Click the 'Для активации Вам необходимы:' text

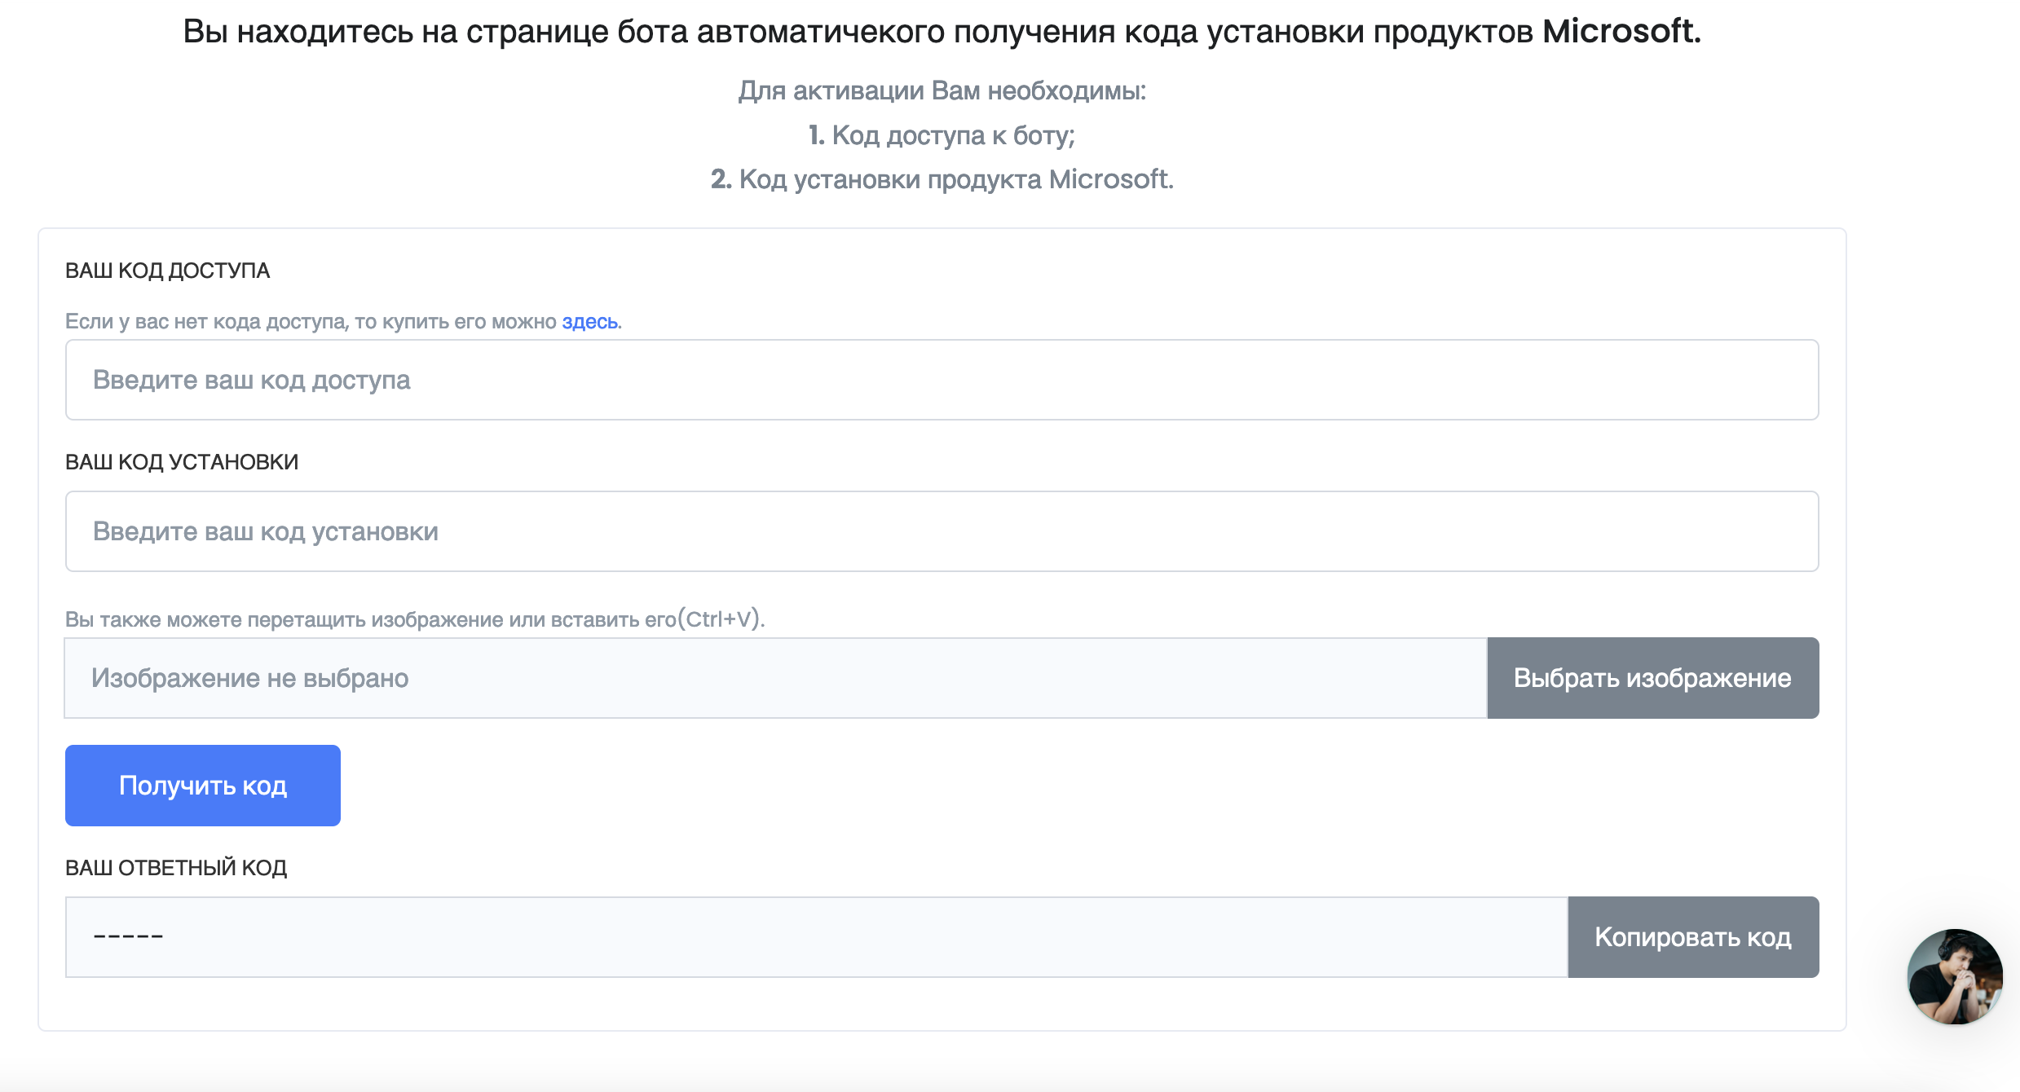point(942,90)
